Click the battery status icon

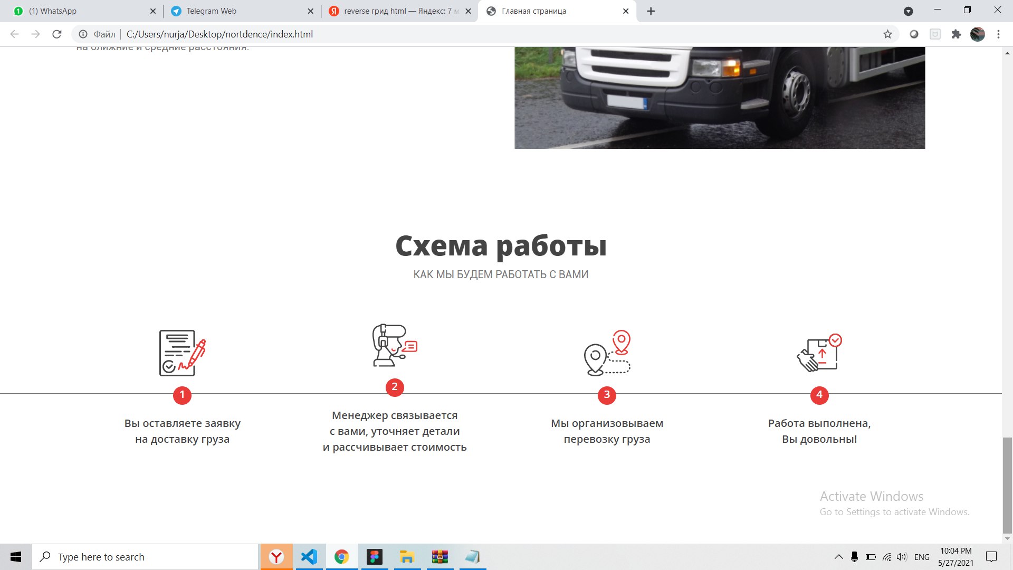coord(871,557)
